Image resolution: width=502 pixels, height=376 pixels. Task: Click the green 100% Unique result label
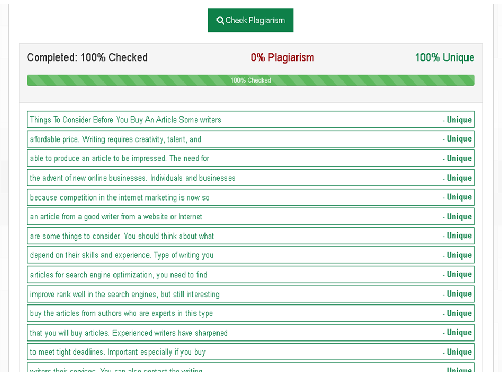pyautogui.click(x=444, y=57)
